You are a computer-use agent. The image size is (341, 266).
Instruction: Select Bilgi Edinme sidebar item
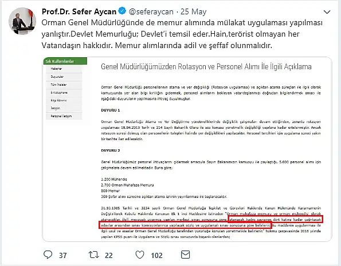pyautogui.click(x=64, y=101)
